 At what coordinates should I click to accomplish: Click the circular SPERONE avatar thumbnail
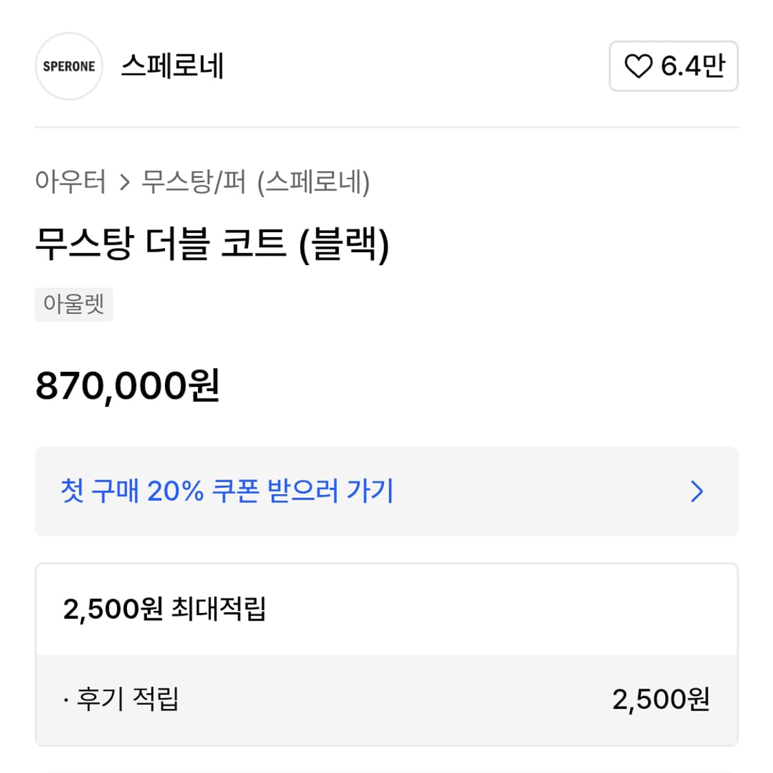(68, 66)
